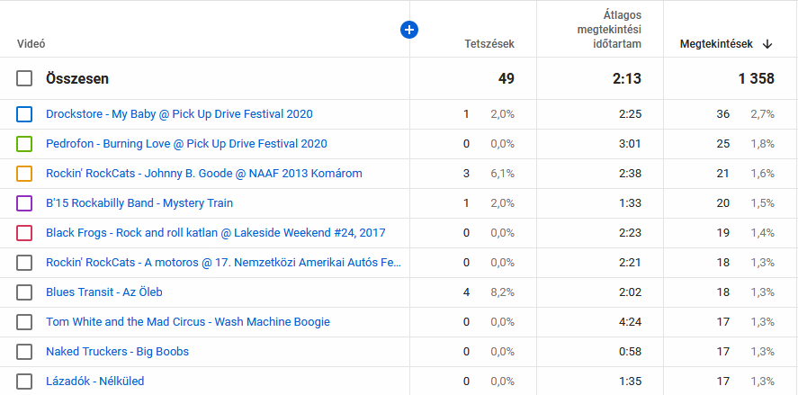
Task: Toggle orange Rockin' RockCats Johnny B. Goode checkbox
Action: pos(24,174)
